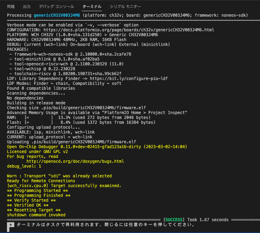Click the Japanese terminal reuse message
The height and width of the screenshot is (233, 260).
click(x=105, y=225)
